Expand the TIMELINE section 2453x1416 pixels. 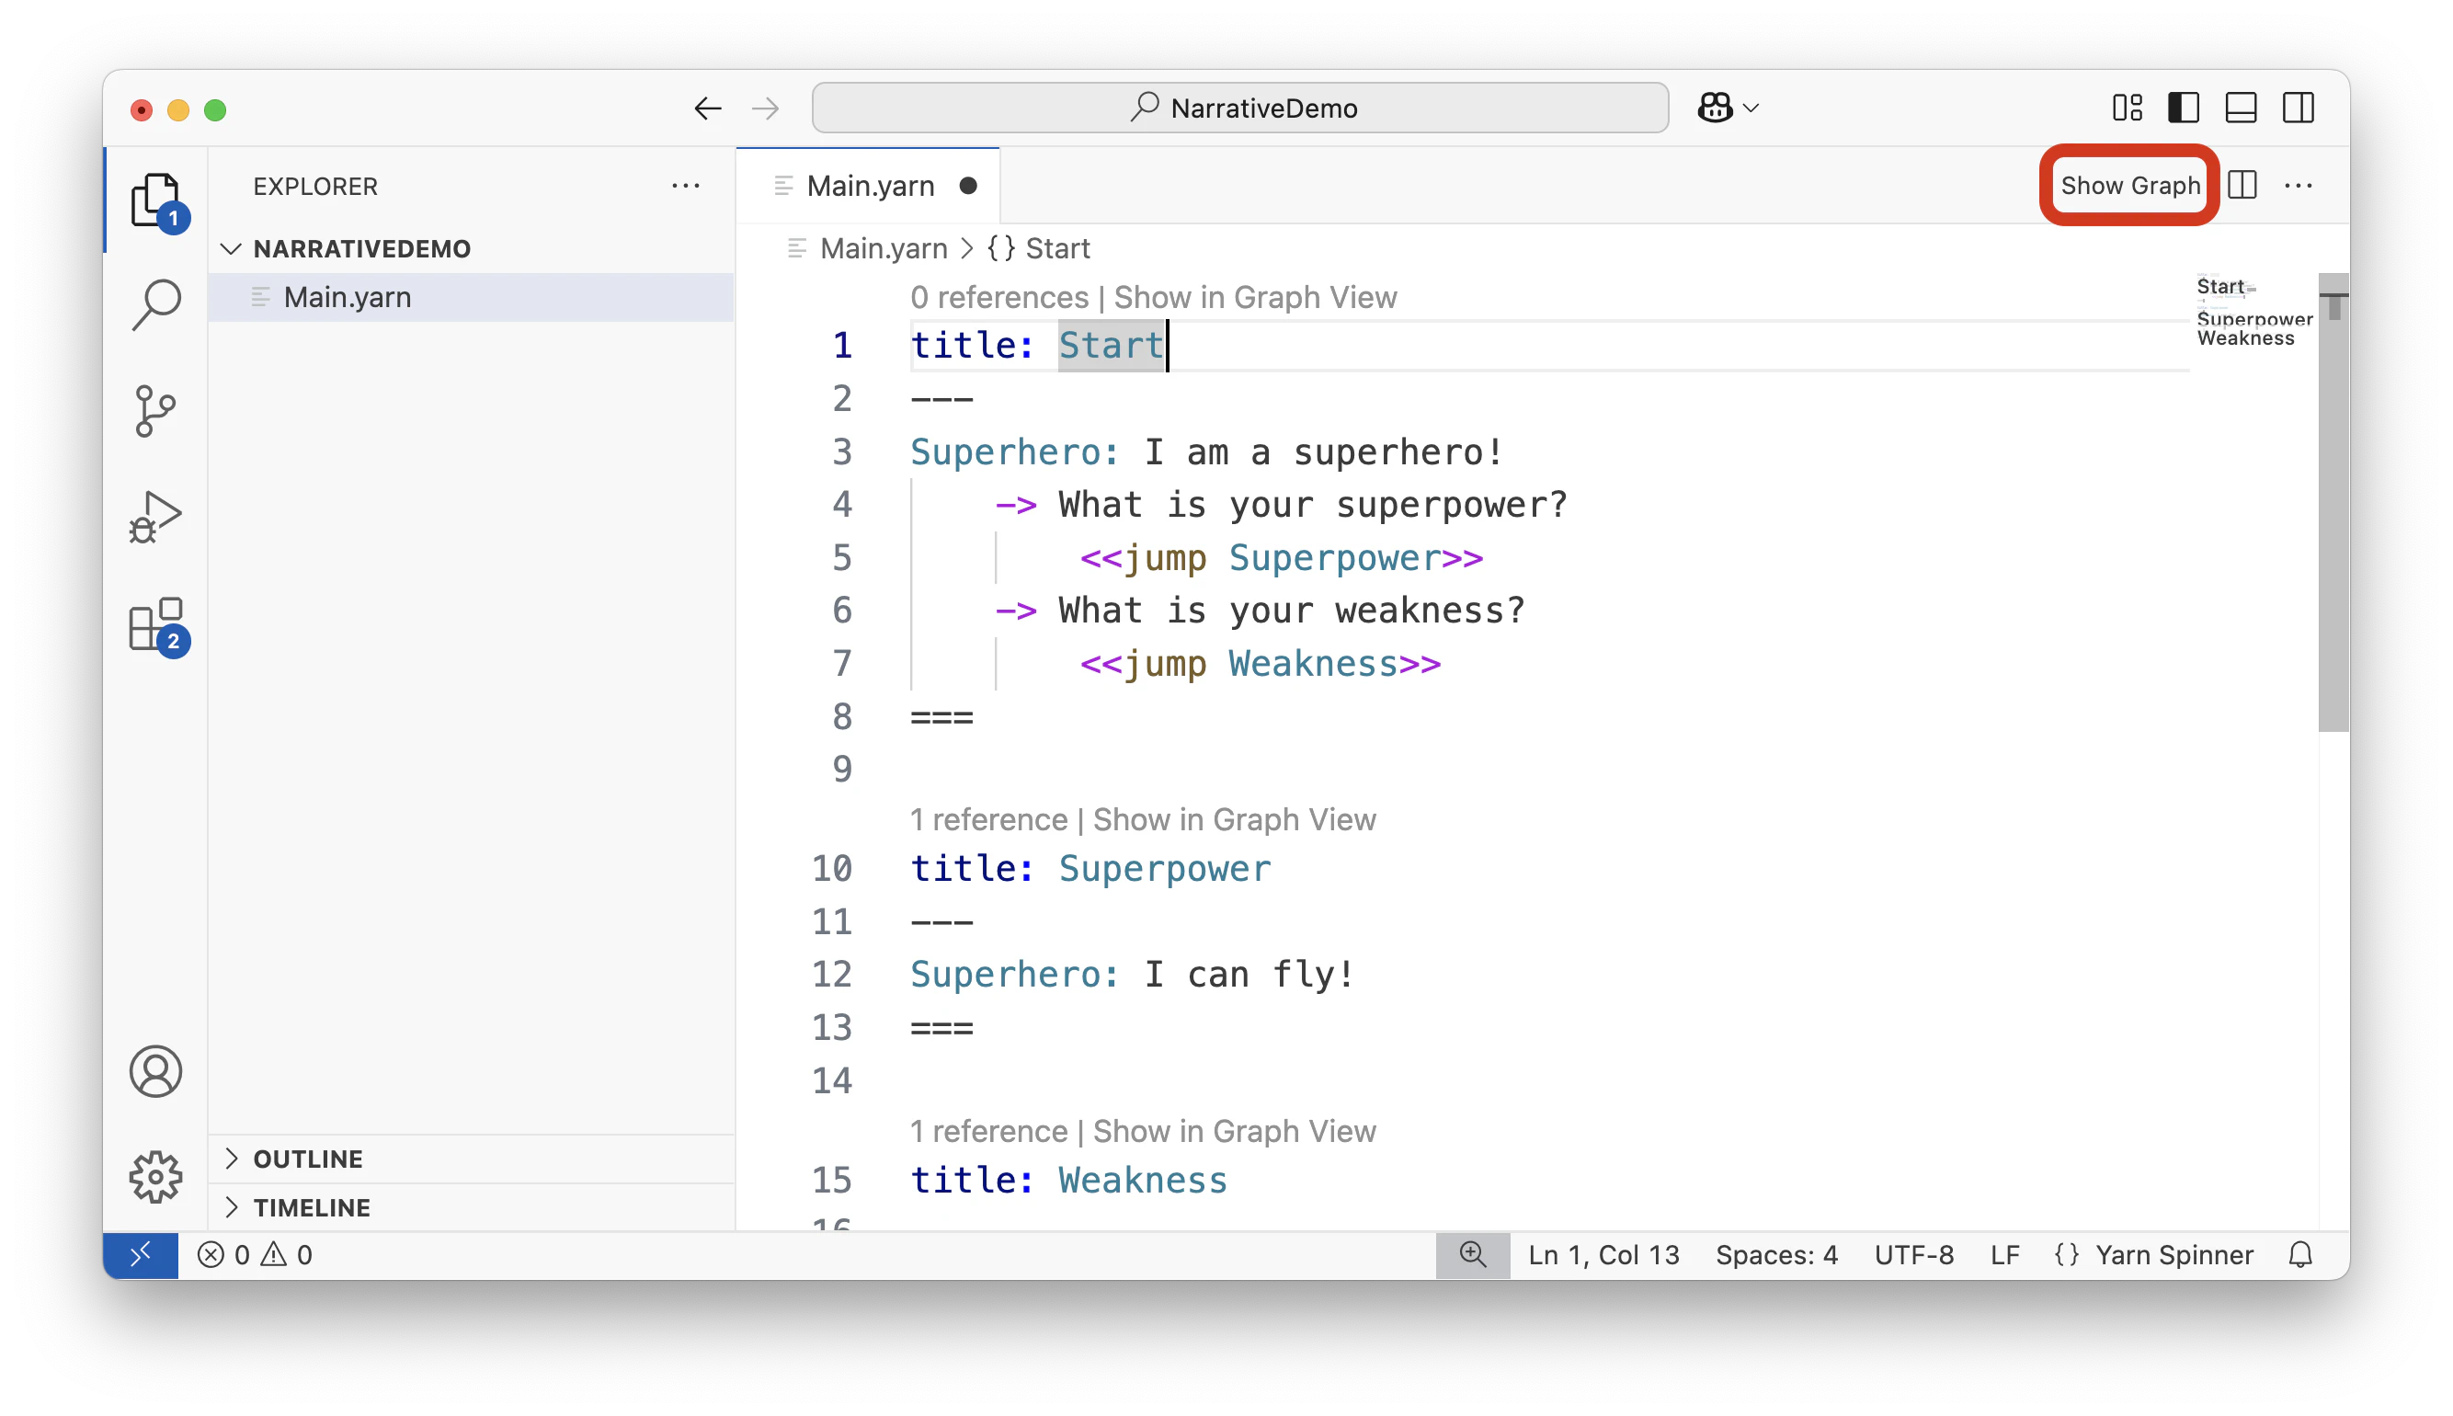(x=311, y=1208)
